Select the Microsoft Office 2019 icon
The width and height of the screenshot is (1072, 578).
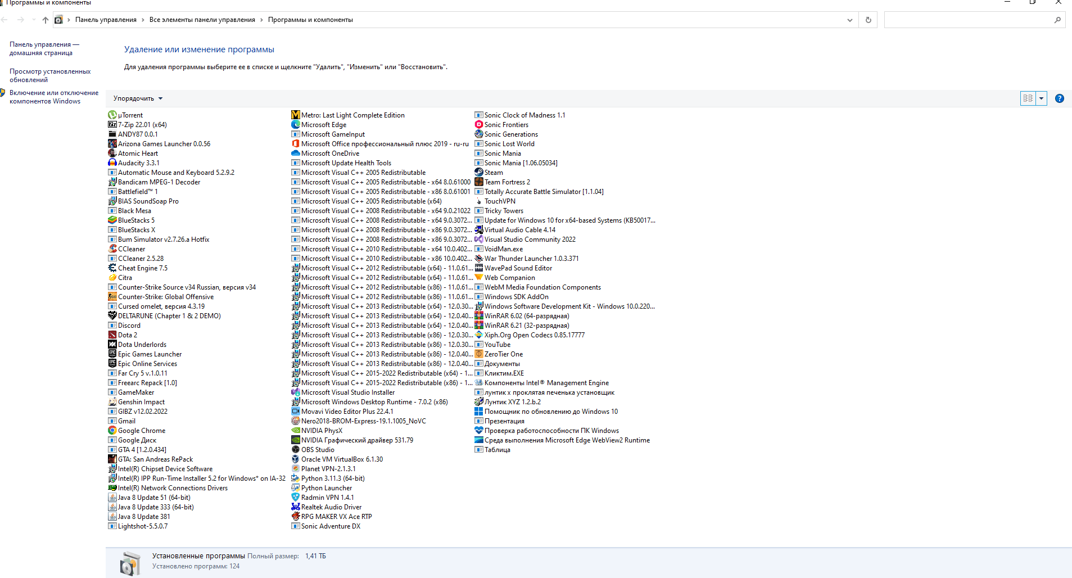tap(296, 143)
